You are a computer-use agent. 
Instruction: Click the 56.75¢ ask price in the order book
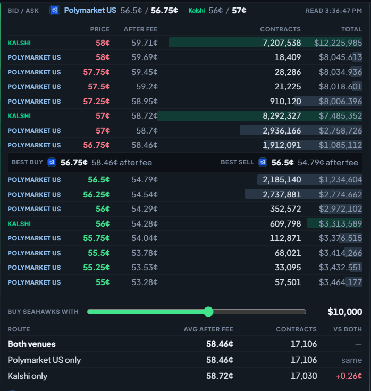click(96, 145)
